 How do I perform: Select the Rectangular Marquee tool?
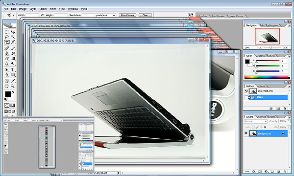[7, 32]
